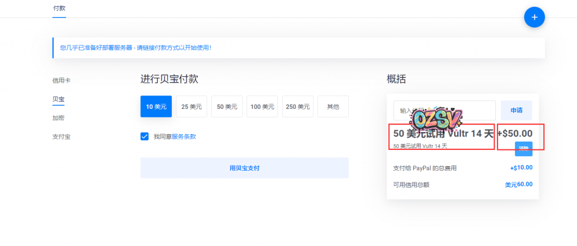Image resolution: width=577 pixels, height=246 pixels.
Task: Toggle the 我同意服务条款 checkbox
Action: pyautogui.click(x=145, y=136)
